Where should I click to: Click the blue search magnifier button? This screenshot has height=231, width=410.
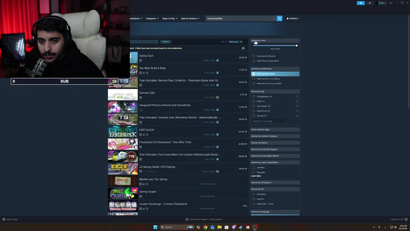point(279,19)
